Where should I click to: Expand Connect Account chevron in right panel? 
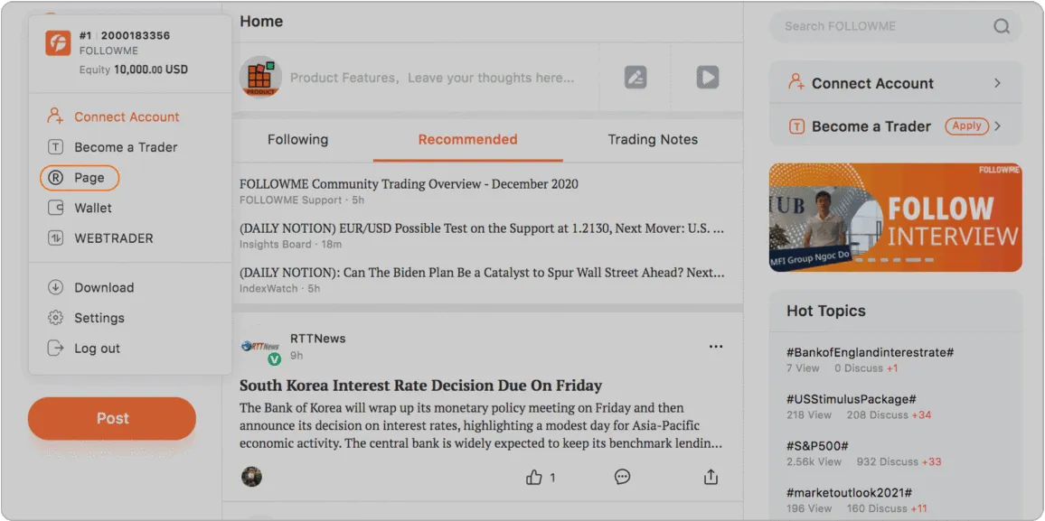(x=997, y=83)
